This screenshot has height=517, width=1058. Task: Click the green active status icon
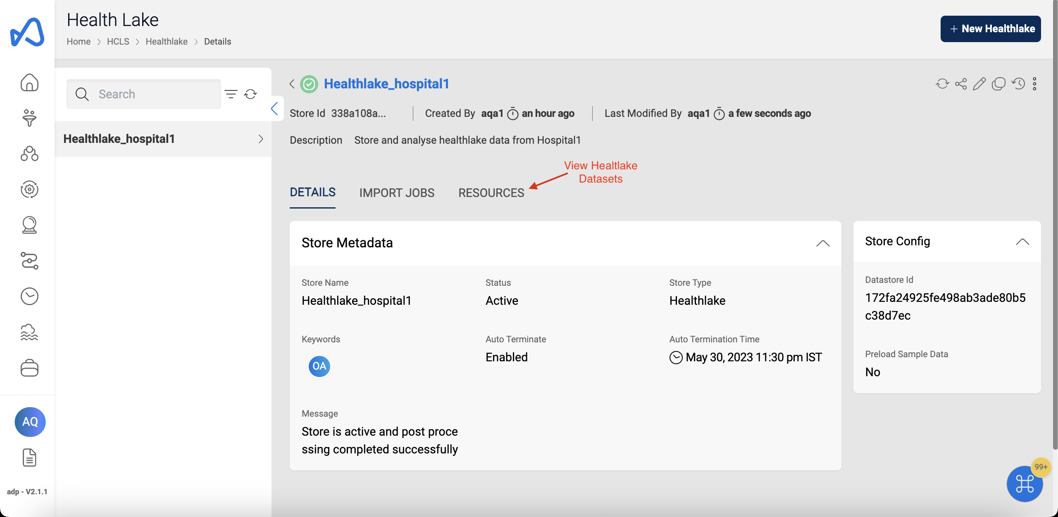[309, 84]
